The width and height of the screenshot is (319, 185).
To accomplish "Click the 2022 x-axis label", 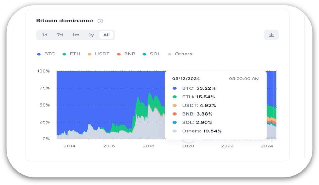I will [227, 146].
